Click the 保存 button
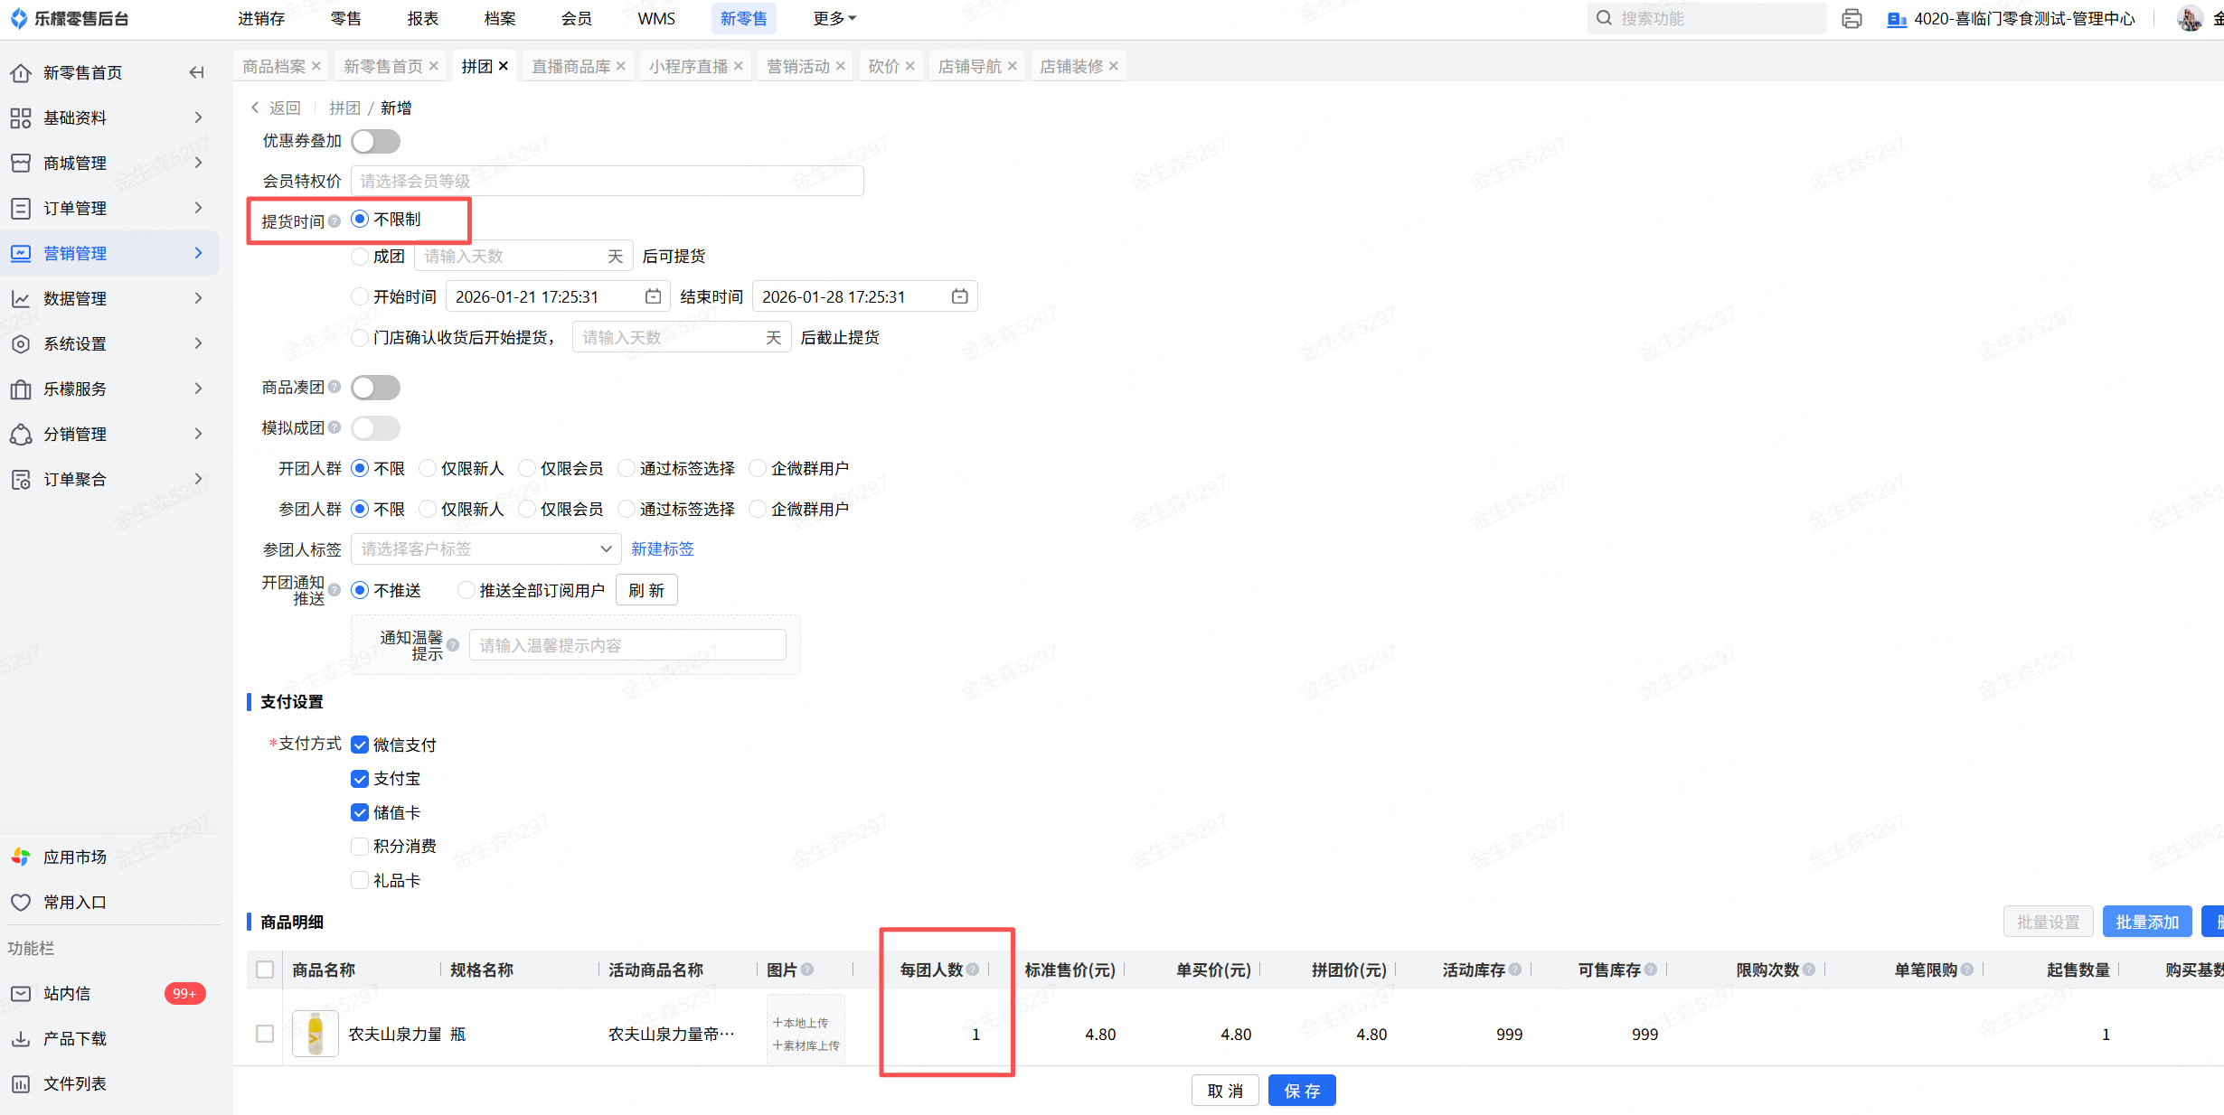Image resolution: width=2224 pixels, height=1115 pixels. coord(1301,1091)
